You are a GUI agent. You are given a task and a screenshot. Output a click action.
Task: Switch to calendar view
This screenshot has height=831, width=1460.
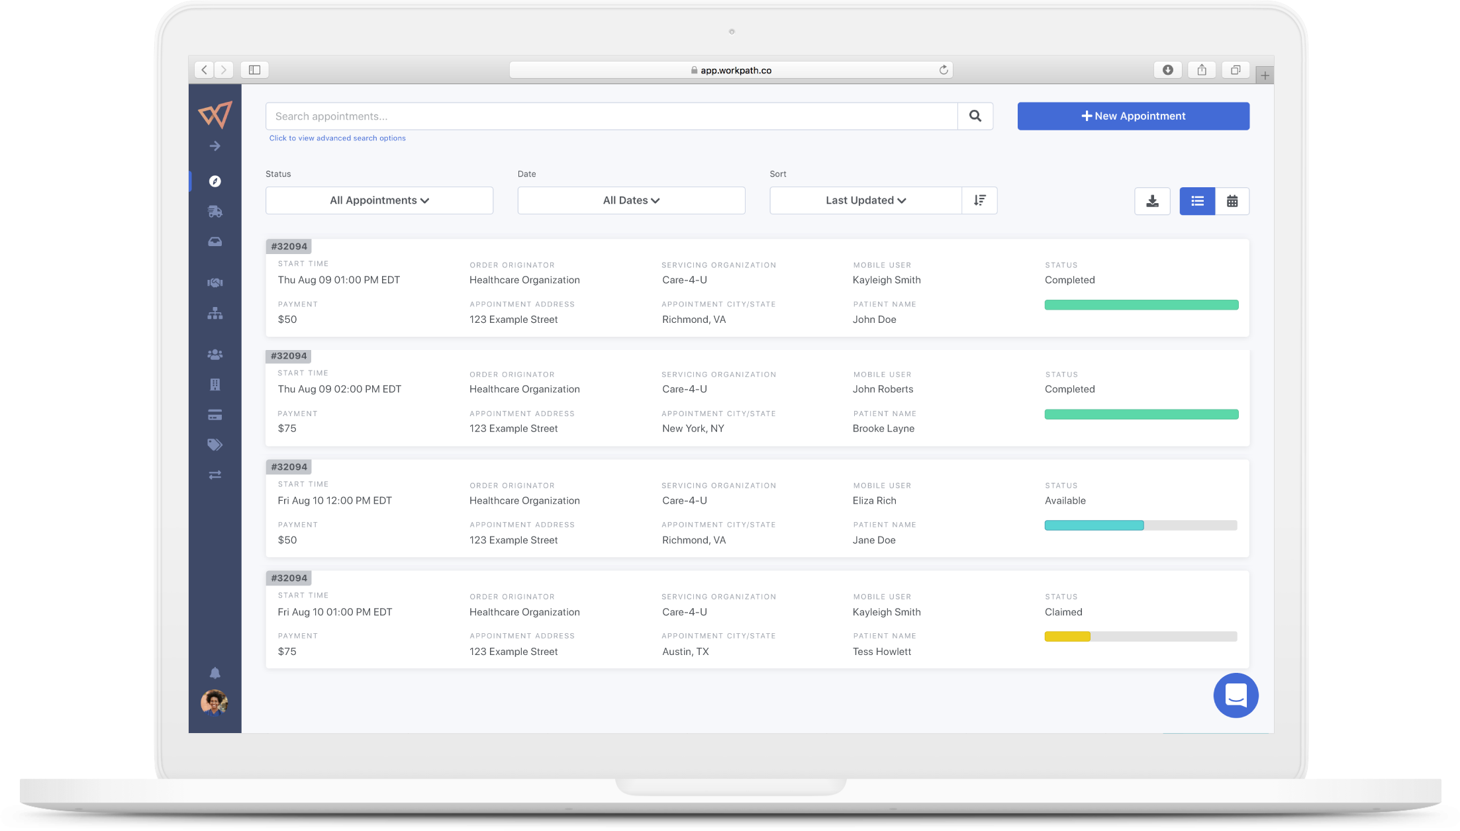coord(1232,201)
